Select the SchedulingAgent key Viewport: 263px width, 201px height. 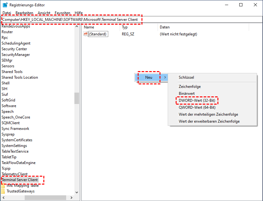(x=16, y=43)
